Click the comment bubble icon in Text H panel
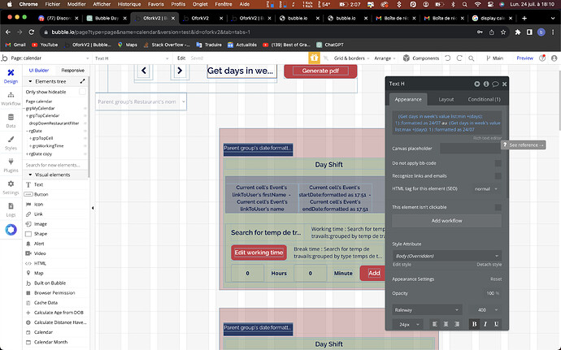This screenshot has width=561, height=350. (x=495, y=84)
